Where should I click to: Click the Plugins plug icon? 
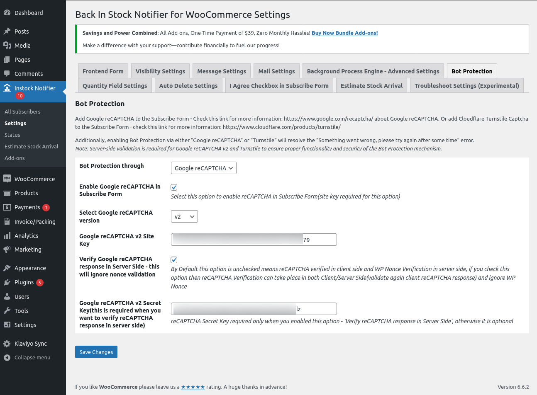point(7,282)
